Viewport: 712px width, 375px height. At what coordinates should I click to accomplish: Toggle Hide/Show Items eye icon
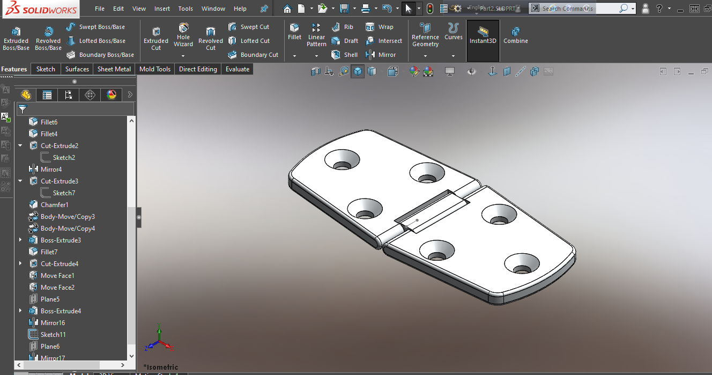[x=471, y=71]
